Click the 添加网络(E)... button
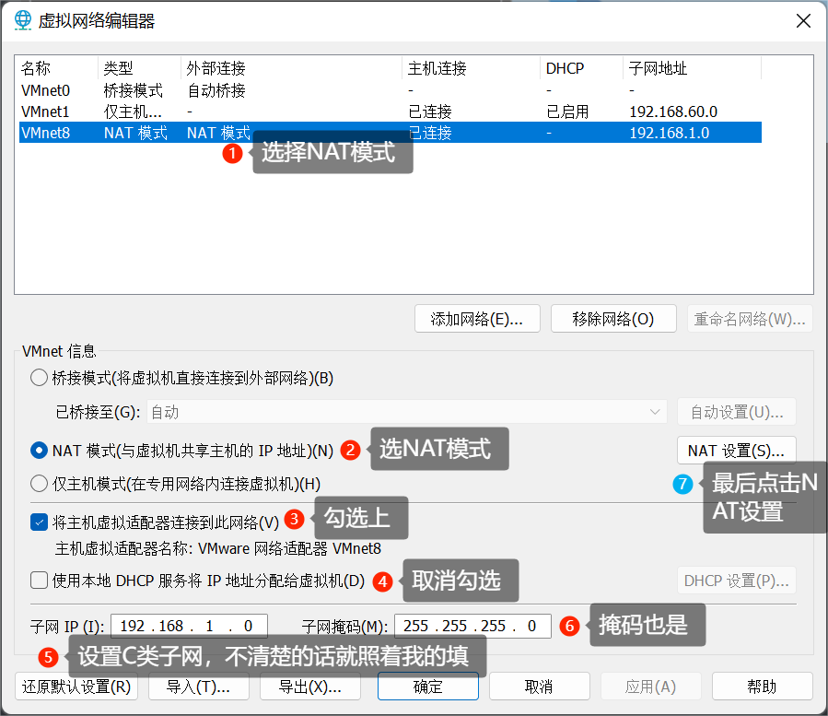Viewport: 828px width, 716px height. coord(477,319)
